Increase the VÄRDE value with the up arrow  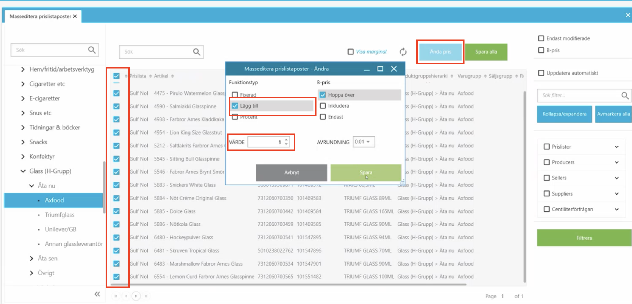(x=286, y=140)
